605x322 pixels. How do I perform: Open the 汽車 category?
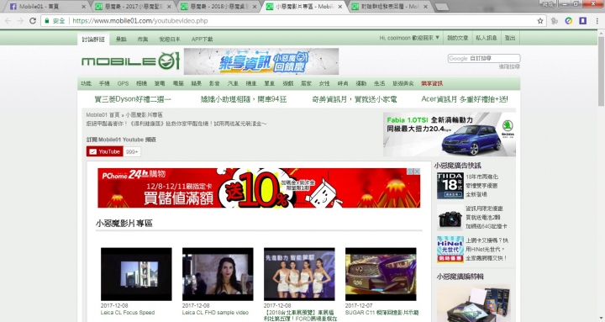coord(233,83)
